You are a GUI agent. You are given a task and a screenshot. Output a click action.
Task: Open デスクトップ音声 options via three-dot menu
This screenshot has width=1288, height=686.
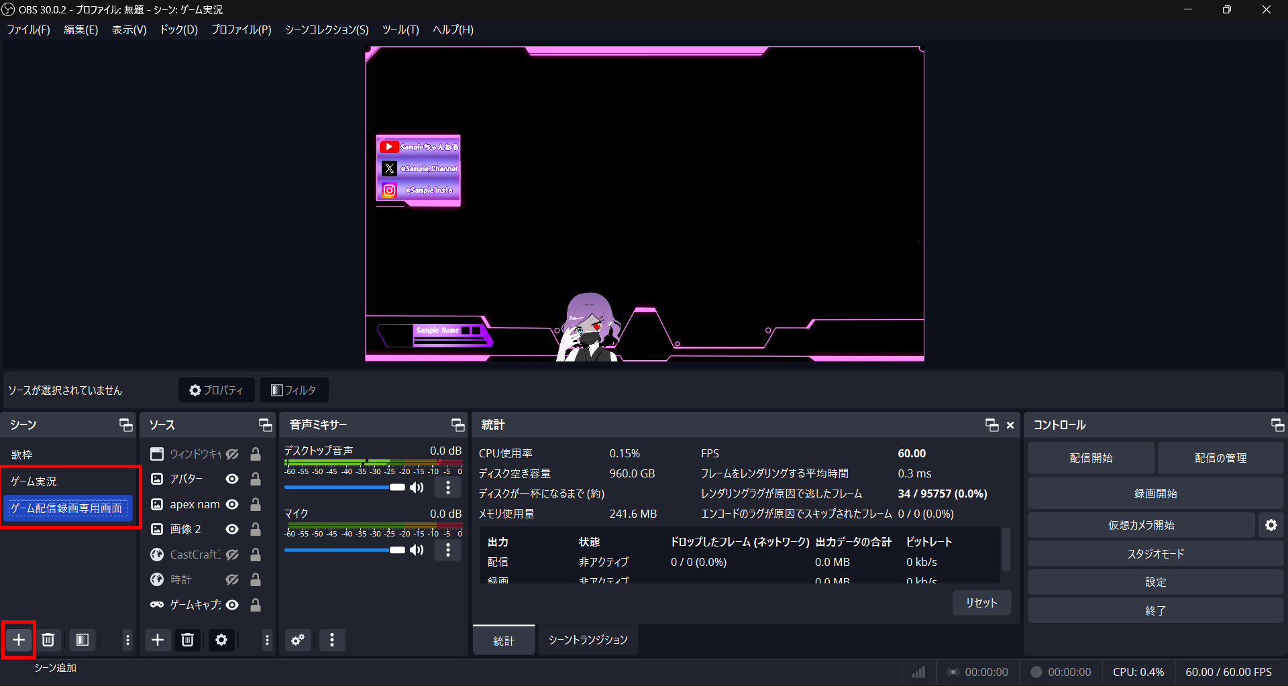tap(447, 488)
